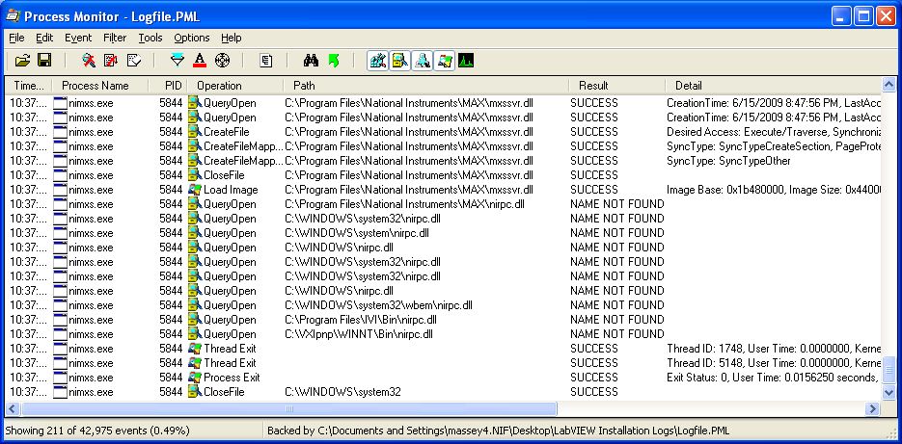Sort by the PID column header
The width and height of the screenshot is (902, 444).
coord(168,86)
